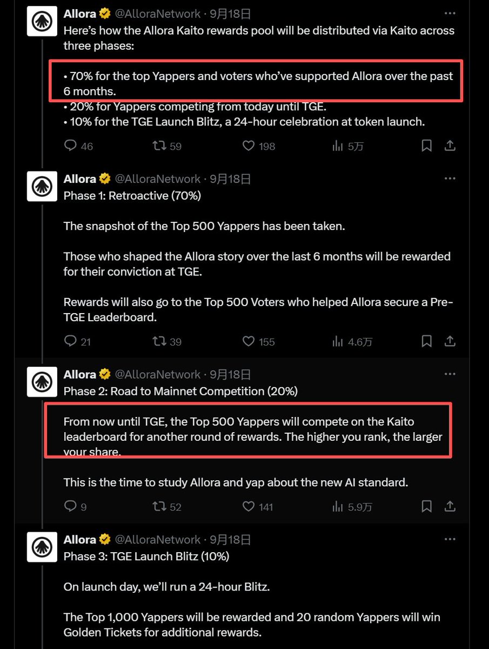Click the 9月18日 timestamp on Phase 2 tweet
Image resolution: width=489 pixels, height=649 pixels.
coord(230,374)
